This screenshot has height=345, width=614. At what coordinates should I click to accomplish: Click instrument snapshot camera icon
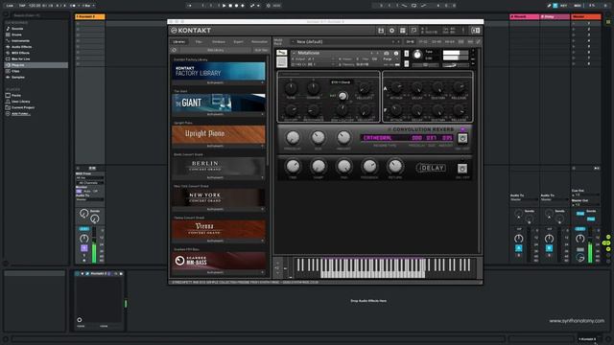(387, 54)
